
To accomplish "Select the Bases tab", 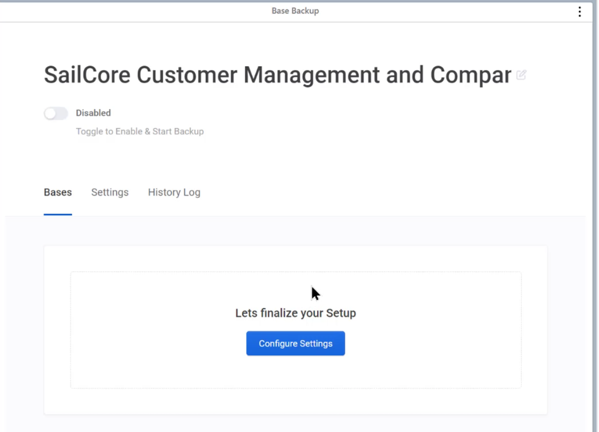I will point(58,192).
